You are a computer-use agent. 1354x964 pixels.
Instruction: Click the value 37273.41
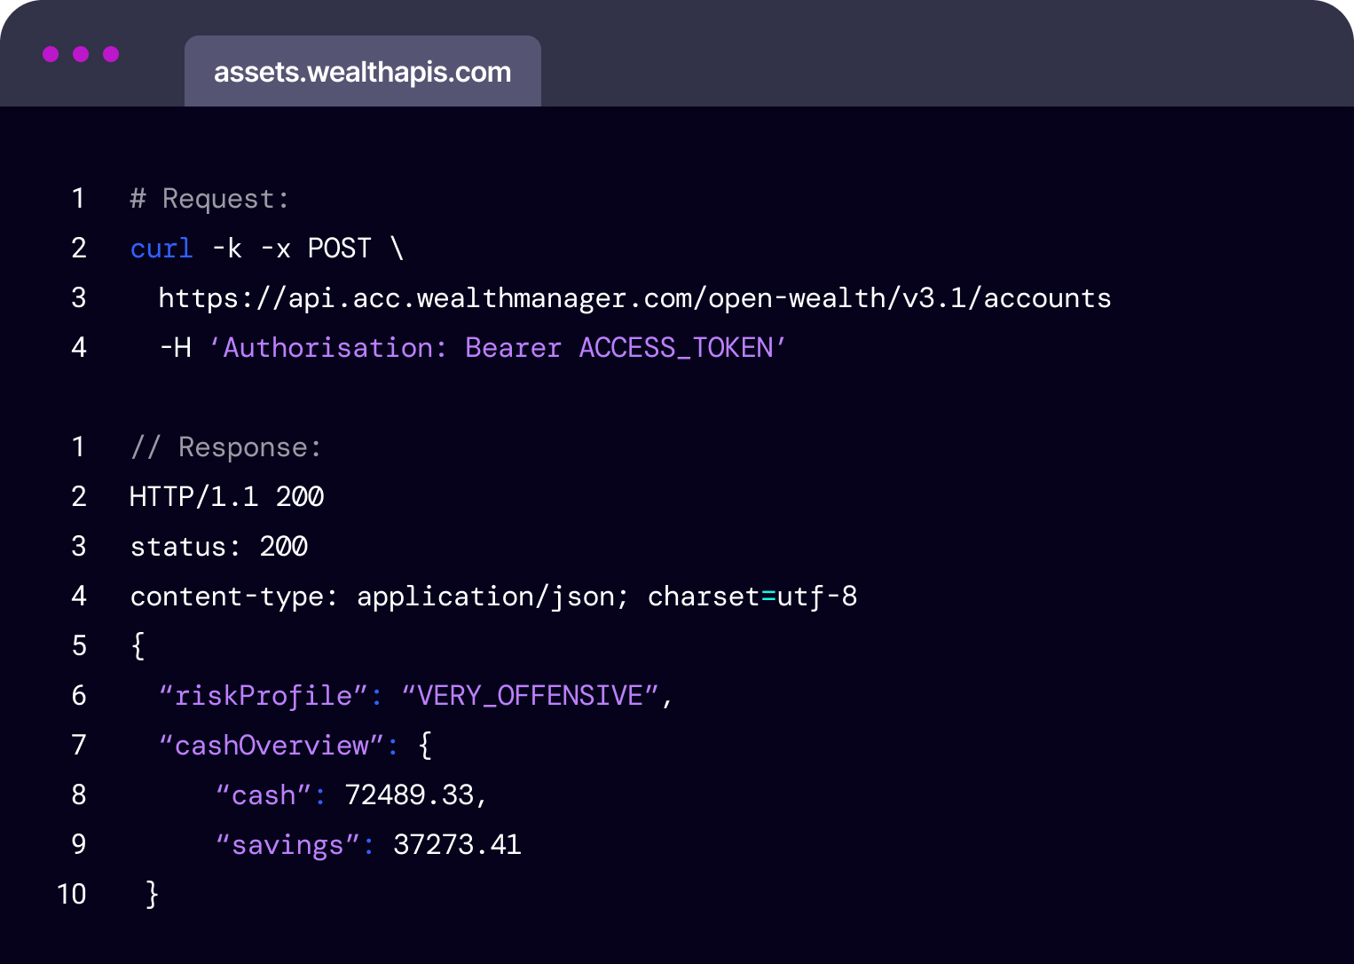457,845
